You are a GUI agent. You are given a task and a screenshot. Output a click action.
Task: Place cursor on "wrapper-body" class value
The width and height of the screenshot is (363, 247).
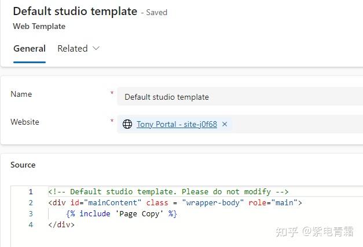coord(212,203)
